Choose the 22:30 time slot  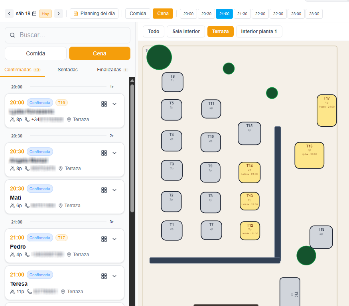point(278,14)
